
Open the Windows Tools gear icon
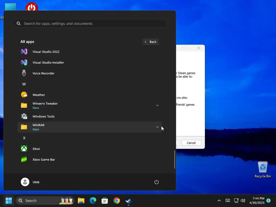[x=24, y=116]
